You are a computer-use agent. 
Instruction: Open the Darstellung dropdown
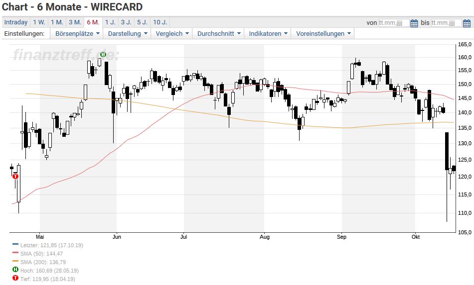(x=128, y=33)
